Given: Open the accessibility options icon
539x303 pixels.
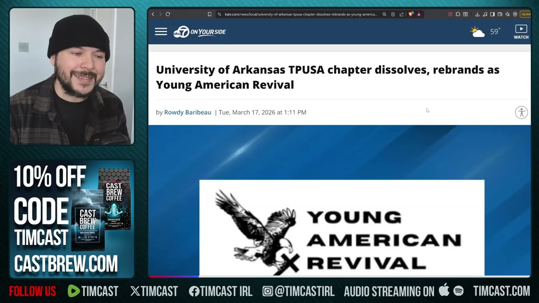Looking at the screenshot, I should pyautogui.click(x=521, y=112).
